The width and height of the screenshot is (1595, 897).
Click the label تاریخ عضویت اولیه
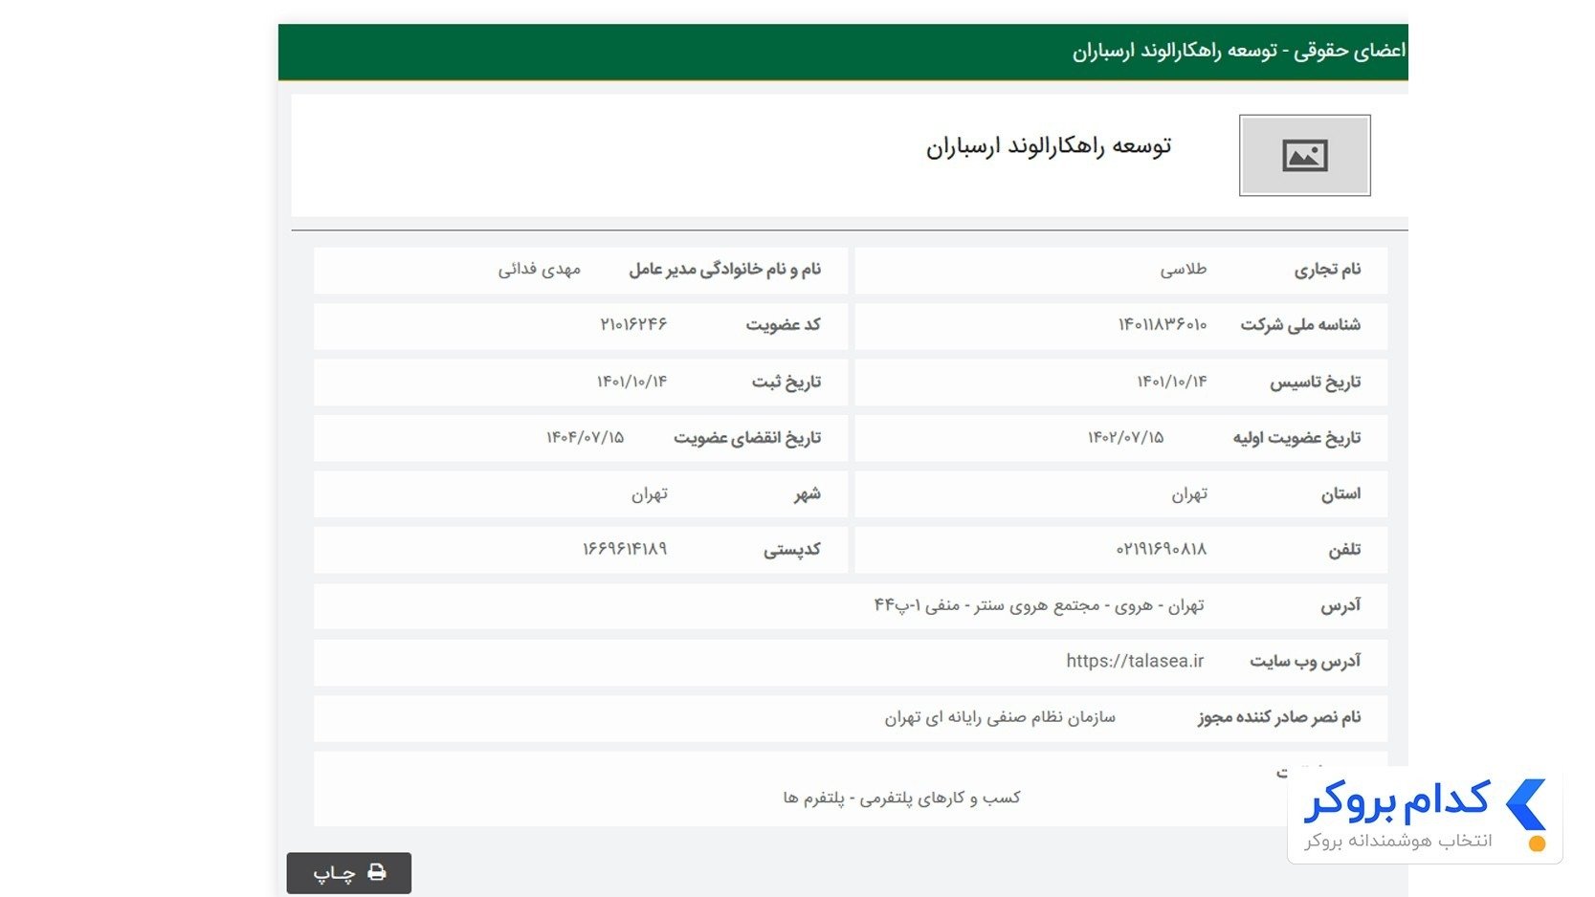pos(1296,437)
